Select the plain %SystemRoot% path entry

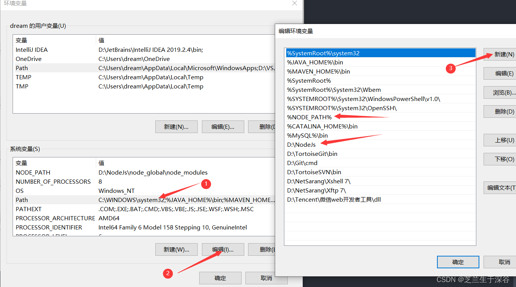[381, 80]
